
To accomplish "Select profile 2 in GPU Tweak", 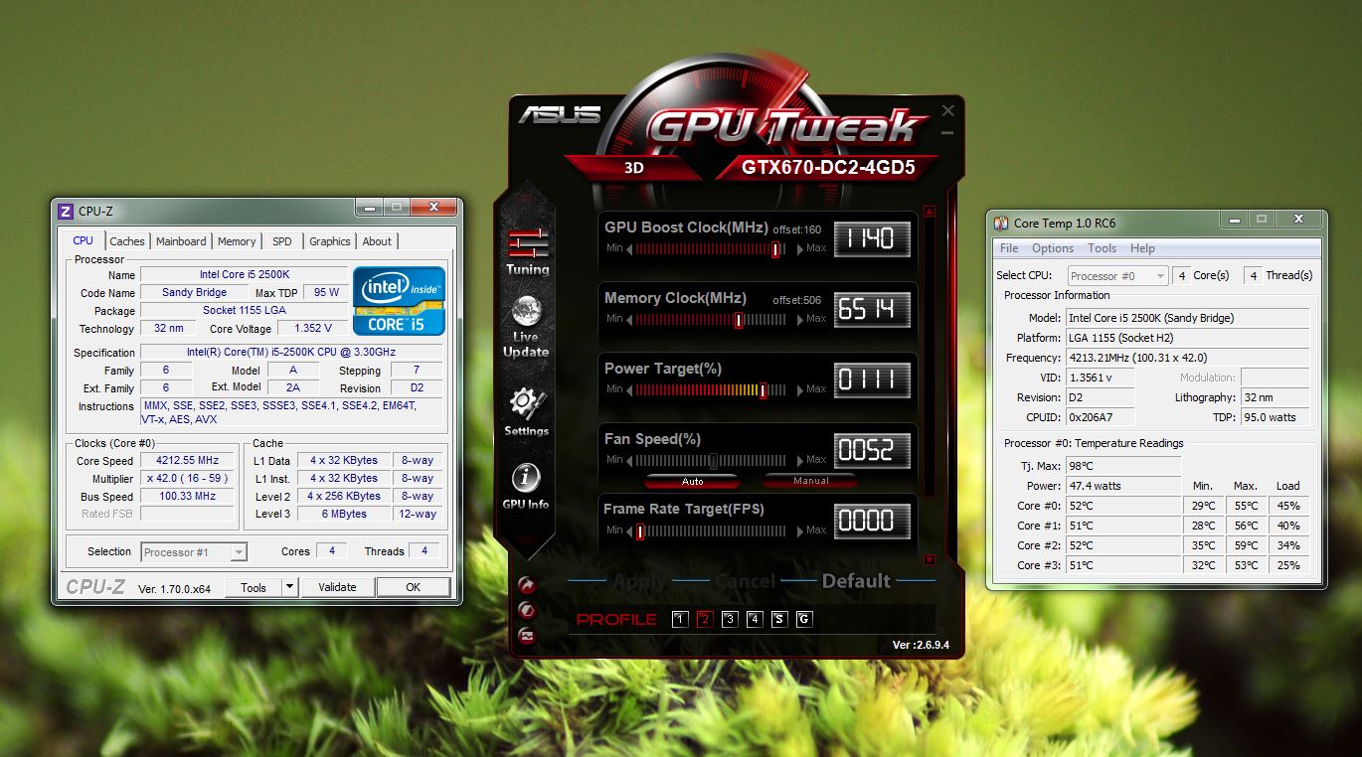I will click(x=705, y=619).
